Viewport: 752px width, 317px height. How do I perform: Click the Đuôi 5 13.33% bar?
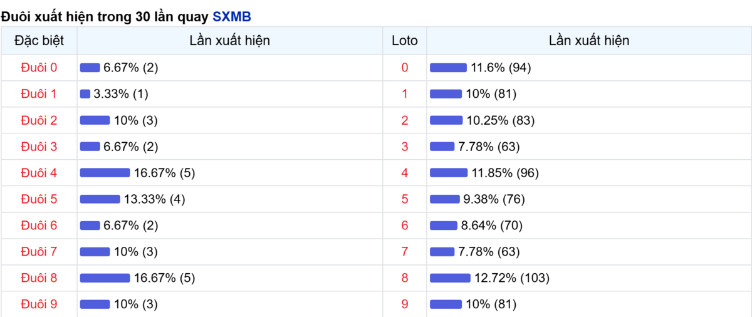(x=100, y=199)
